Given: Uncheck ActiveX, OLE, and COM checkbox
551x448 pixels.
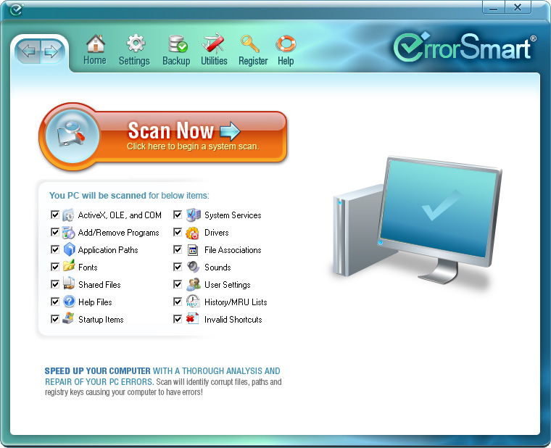Looking at the screenshot, I should 55,215.
